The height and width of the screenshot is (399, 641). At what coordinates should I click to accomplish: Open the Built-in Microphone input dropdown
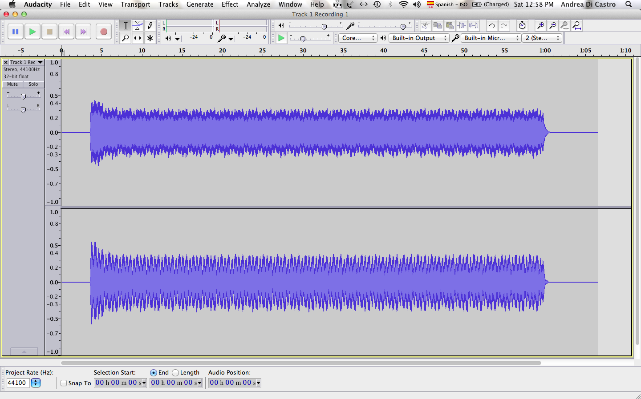[491, 38]
